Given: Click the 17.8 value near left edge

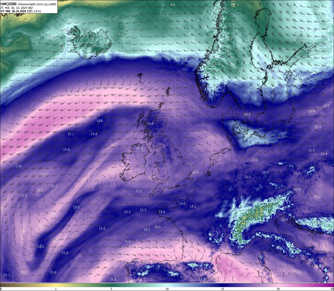Looking at the screenshot, I should point(18,166).
